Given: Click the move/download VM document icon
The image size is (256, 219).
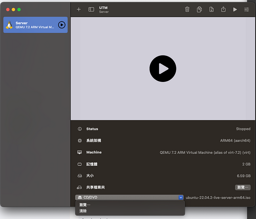Looking at the screenshot, I should tap(211, 9).
